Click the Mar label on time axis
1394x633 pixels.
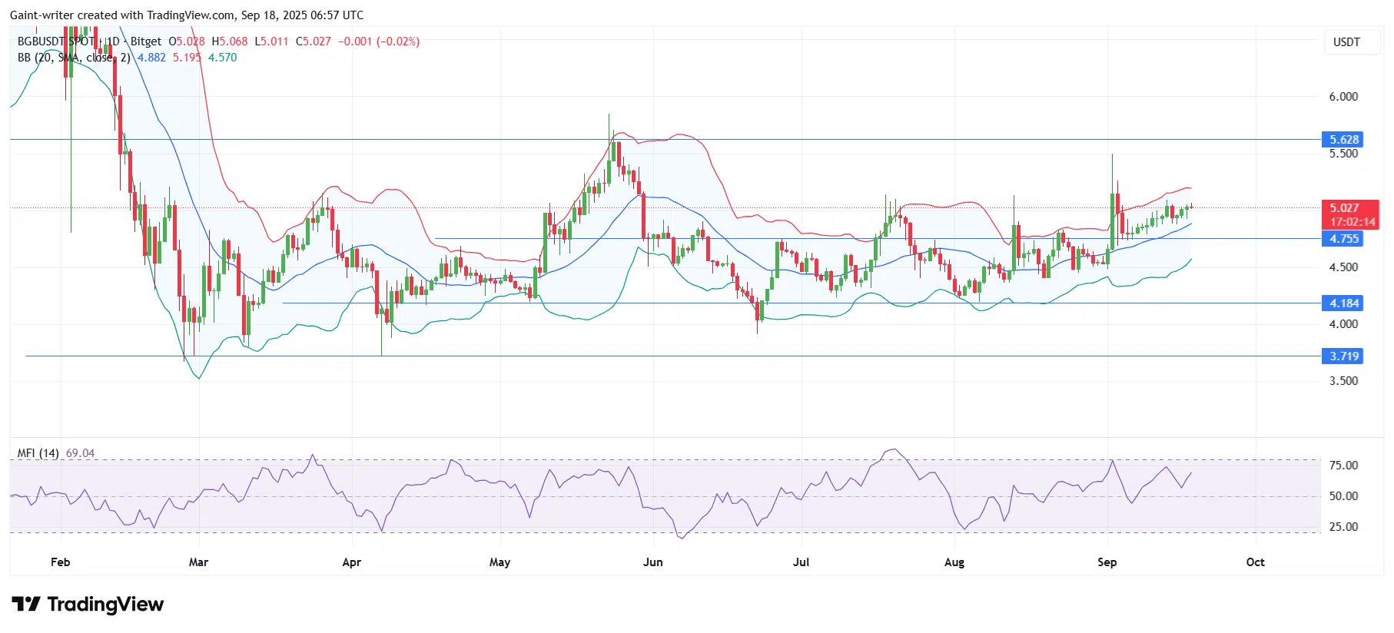(198, 562)
